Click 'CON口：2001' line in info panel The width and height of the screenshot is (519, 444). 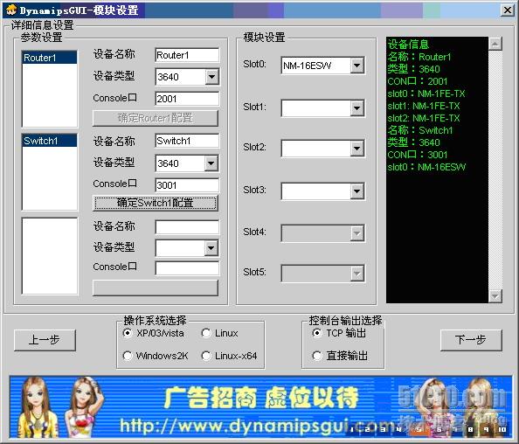(418, 81)
